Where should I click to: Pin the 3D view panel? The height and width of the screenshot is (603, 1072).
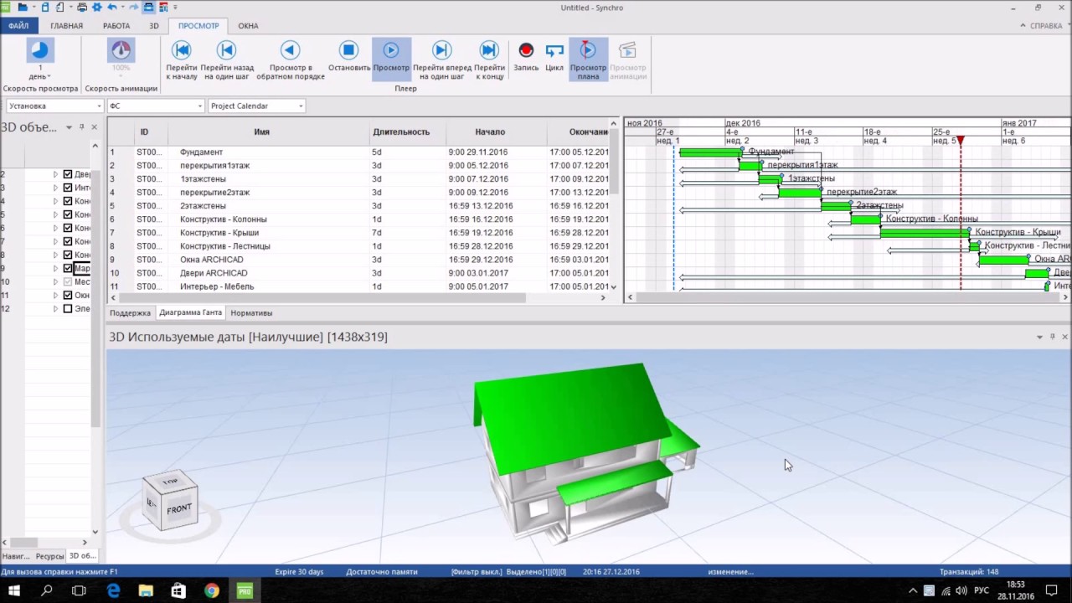point(1052,337)
